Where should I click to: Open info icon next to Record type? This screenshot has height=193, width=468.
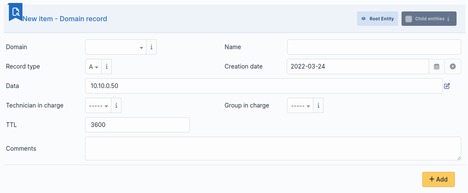[107, 66]
